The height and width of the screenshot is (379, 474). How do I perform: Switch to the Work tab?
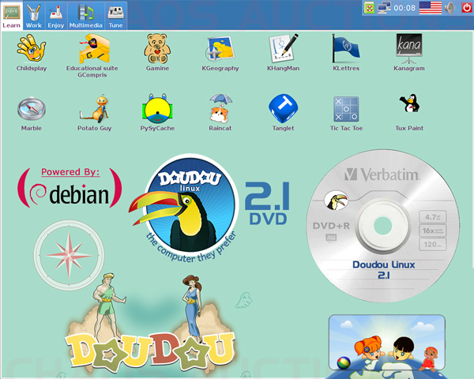point(33,16)
